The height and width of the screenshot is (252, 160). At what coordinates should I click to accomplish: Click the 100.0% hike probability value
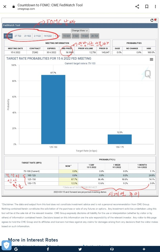[151, 52]
